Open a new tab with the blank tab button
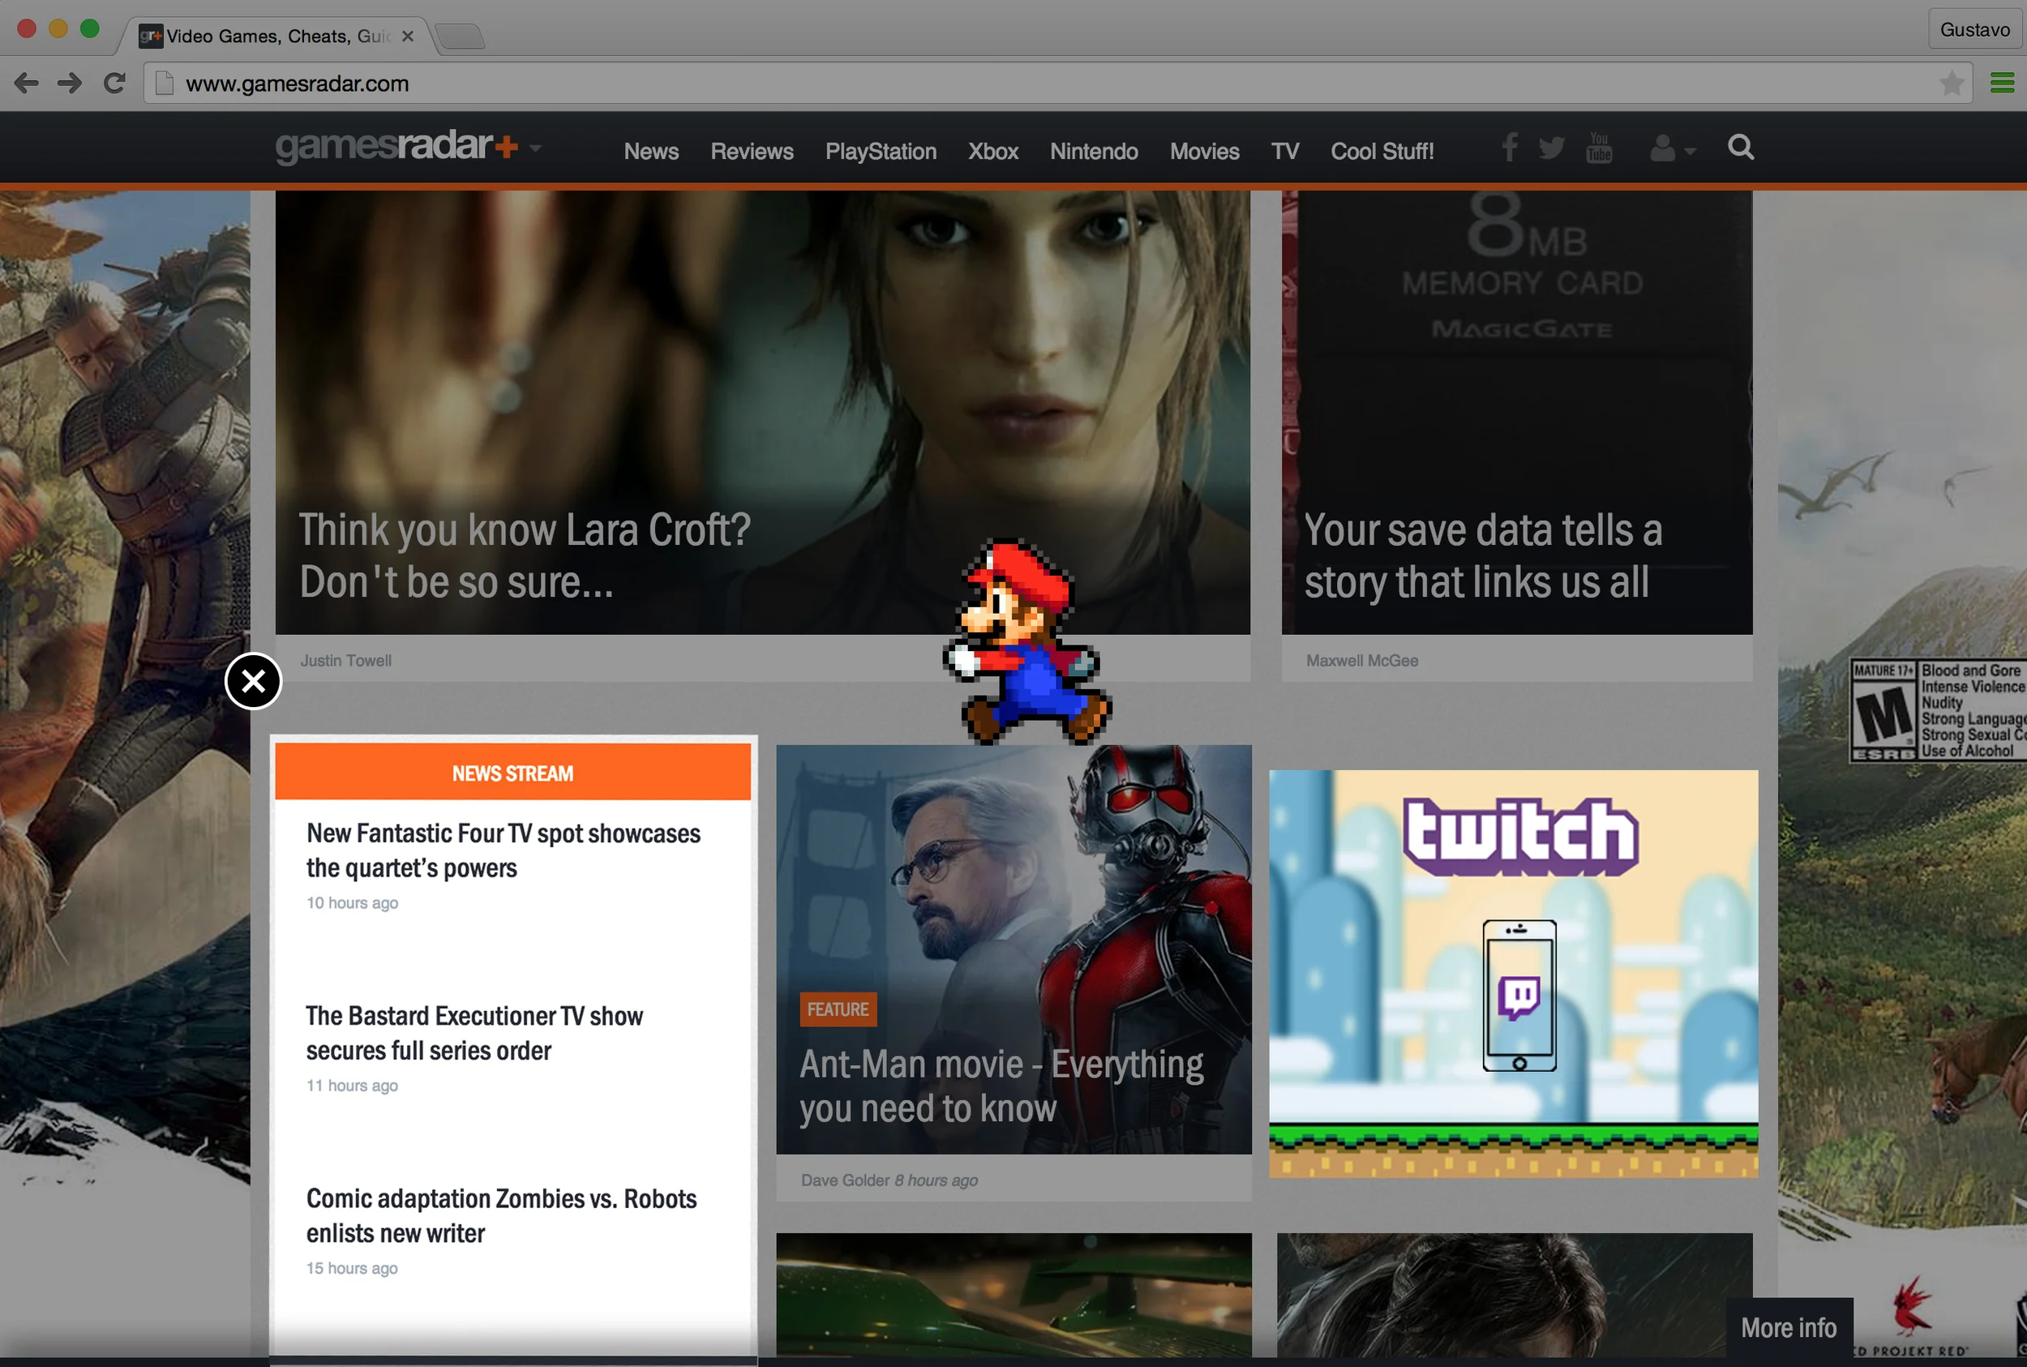2027x1367 pixels. 460,36
